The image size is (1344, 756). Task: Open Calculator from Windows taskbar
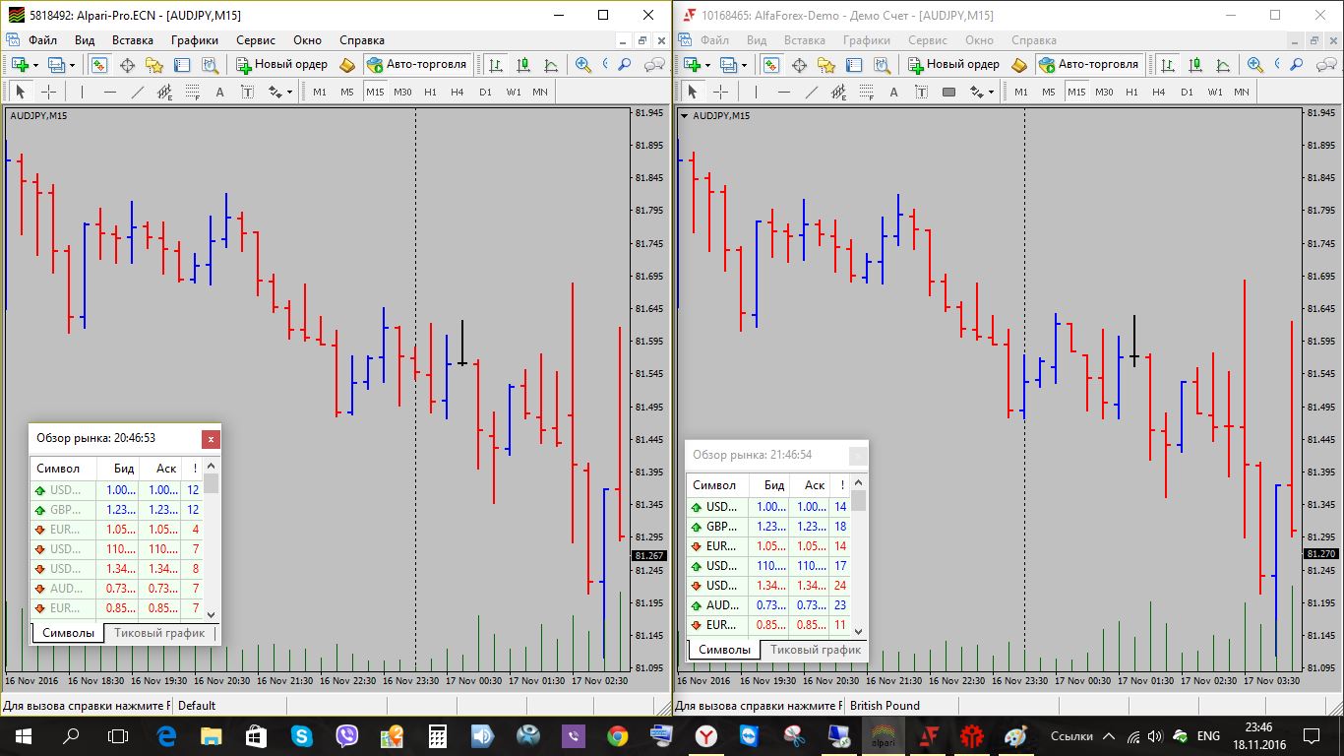tap(437, 735)
